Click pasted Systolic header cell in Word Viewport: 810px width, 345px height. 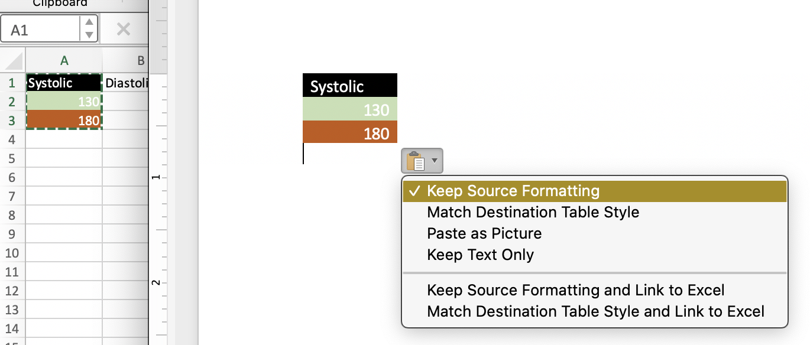click(x=350, y=86)
